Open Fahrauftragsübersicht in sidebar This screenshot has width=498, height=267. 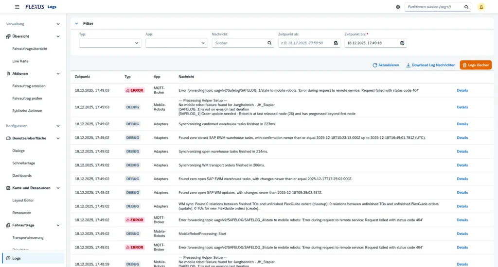coord(30,49)
